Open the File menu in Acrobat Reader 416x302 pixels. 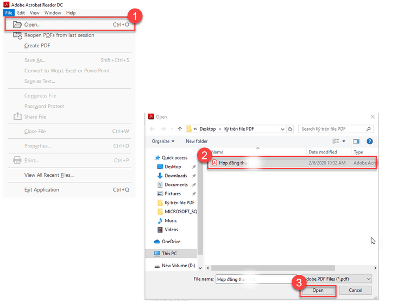coord(9,13)
